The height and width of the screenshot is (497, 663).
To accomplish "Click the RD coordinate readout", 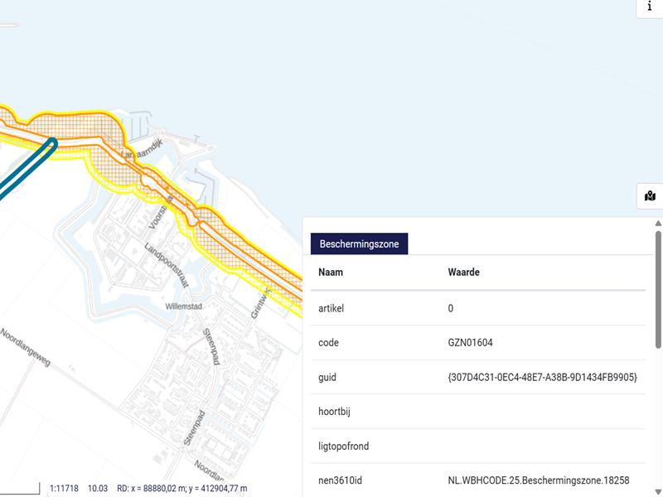I will click(x=181, y=489).
